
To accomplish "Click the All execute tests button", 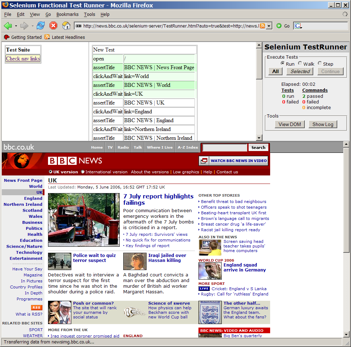I will (275, 71).
